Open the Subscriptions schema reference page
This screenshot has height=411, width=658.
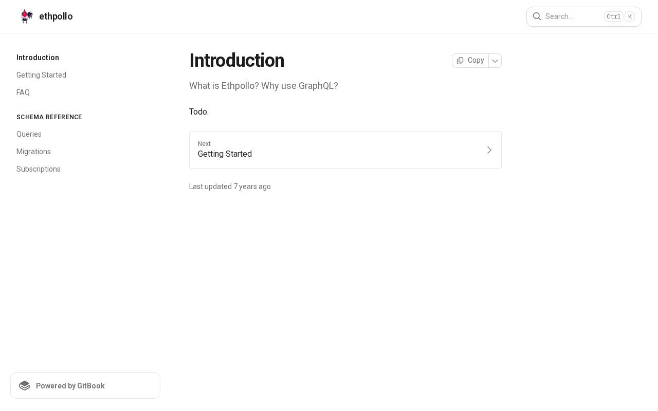tap(39, 169)
